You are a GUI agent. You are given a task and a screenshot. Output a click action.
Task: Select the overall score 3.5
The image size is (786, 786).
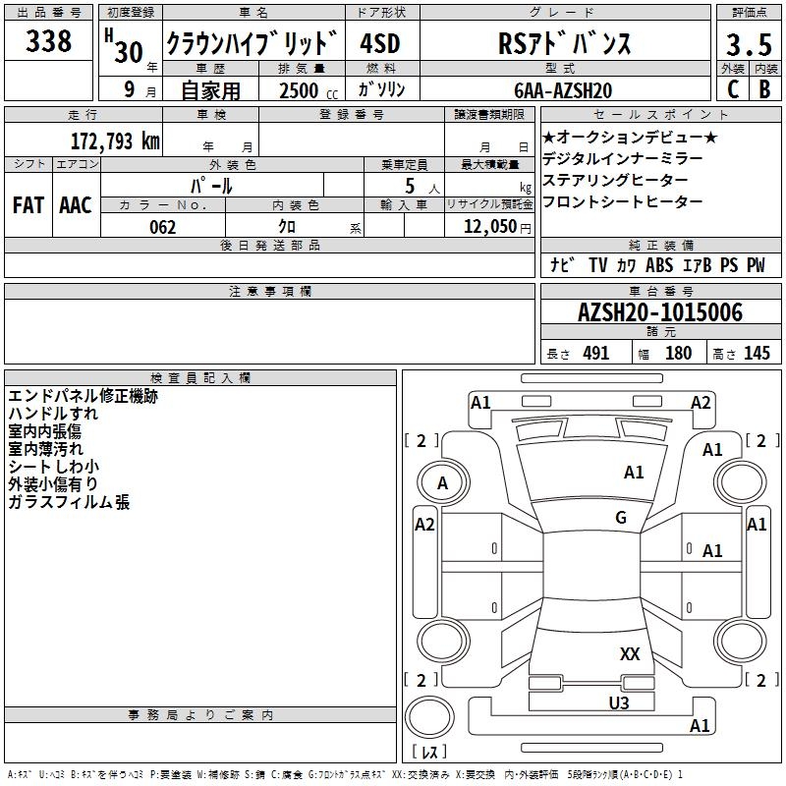pos(749,44)
